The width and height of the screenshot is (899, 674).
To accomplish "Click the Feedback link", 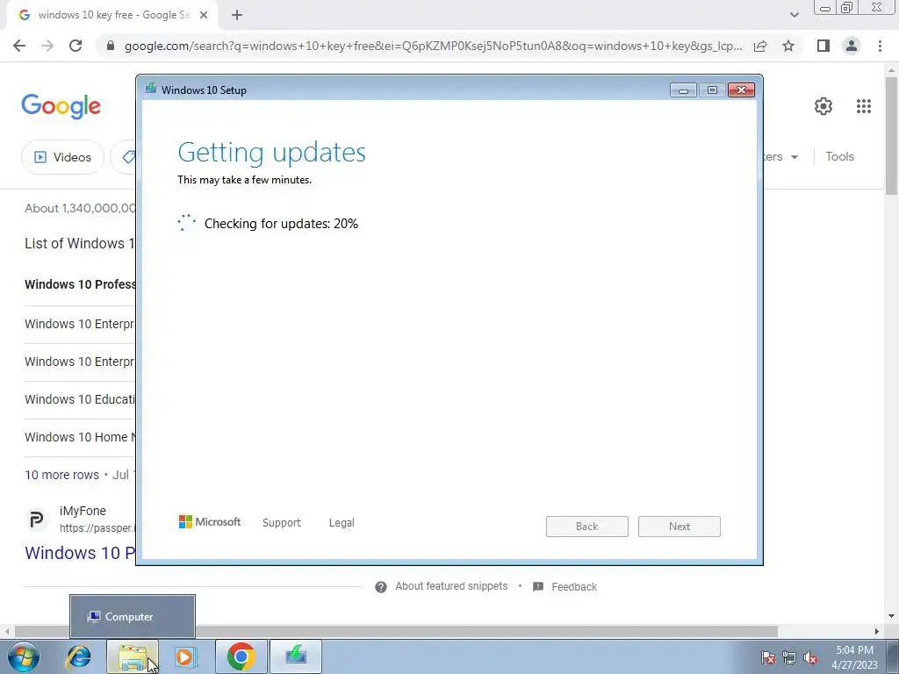I will (x=574, y=587).
